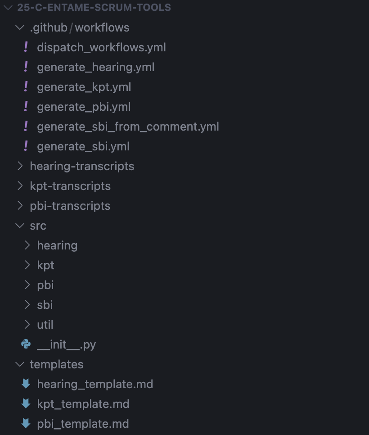Expand the hearing subfolder inside src
Image resolution: width=369 pixels, height=435 pixels.
[57, 245]
